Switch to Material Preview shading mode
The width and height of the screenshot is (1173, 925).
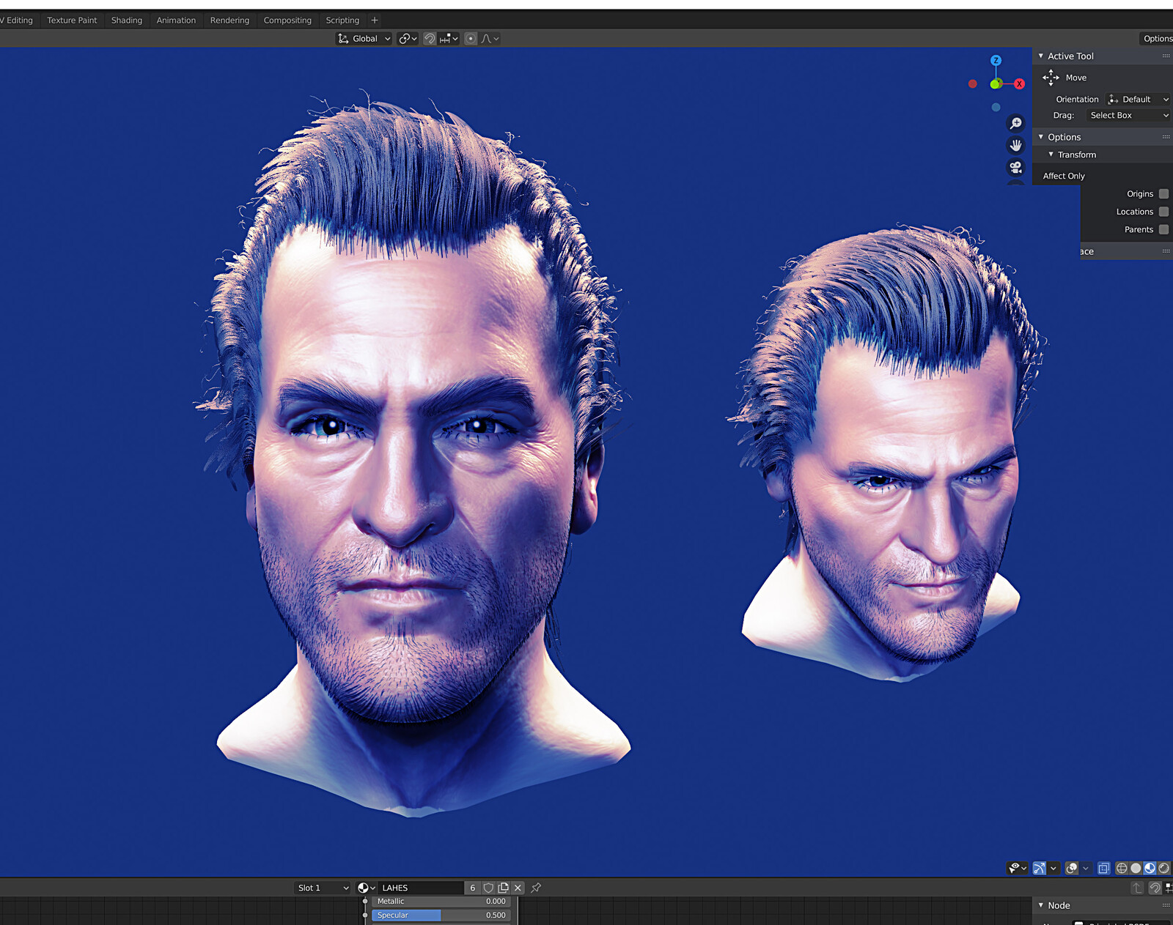pyautogui.click(x=1151, y=869)
